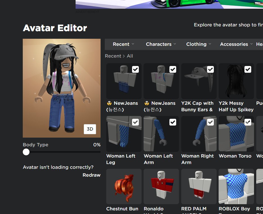This screenshot has height=214, width=263.
Task: Click the Redraw link
Action: click(x=91, y=175)
